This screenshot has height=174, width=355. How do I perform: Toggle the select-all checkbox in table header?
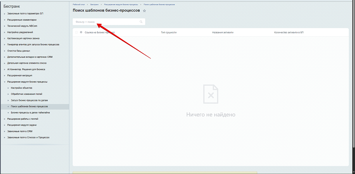point(76,32)
